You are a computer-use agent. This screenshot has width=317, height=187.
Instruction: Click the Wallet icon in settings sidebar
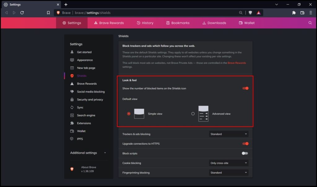pyautogui.click(x=72, y=131)
